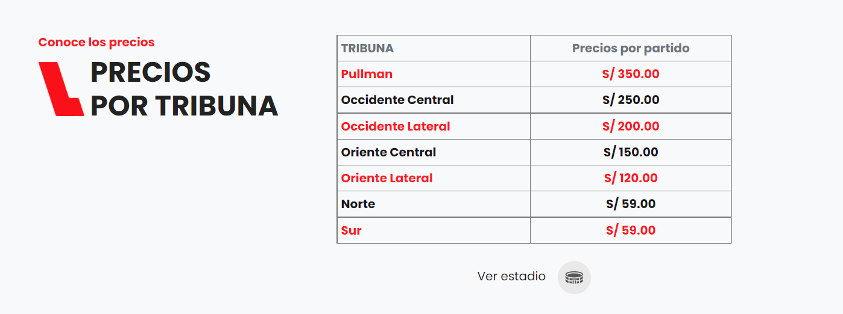Image resolution: width=843 pixels, height=314 pixels.
Task: Select the Occidente Central row label
Action: pos(397,100)
